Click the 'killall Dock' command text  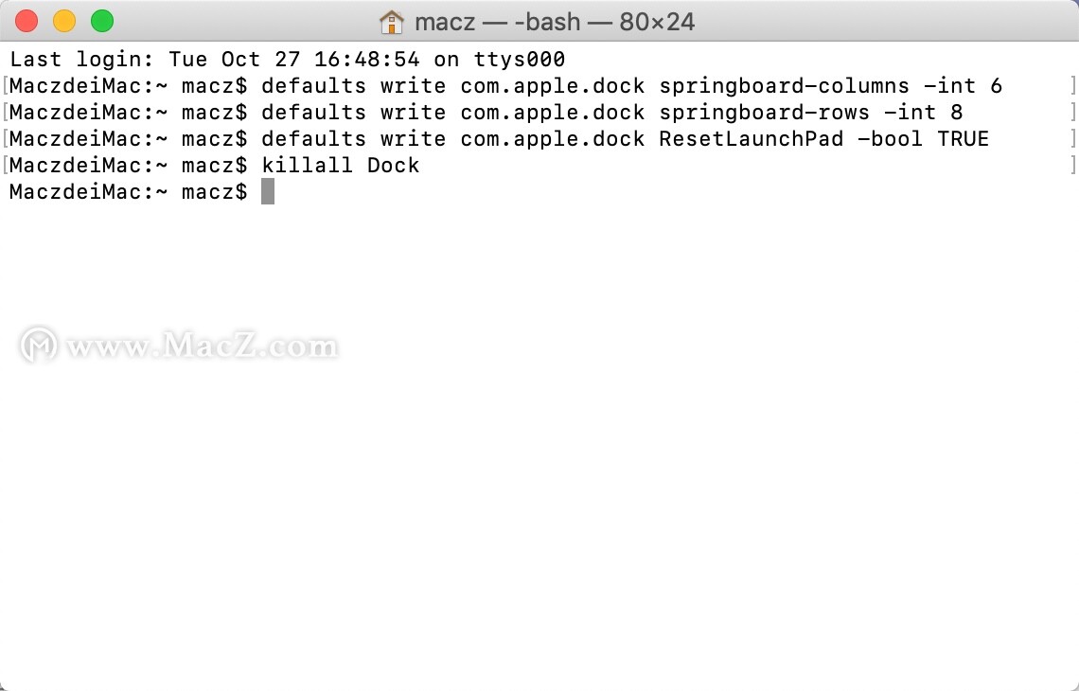point(340,166)
